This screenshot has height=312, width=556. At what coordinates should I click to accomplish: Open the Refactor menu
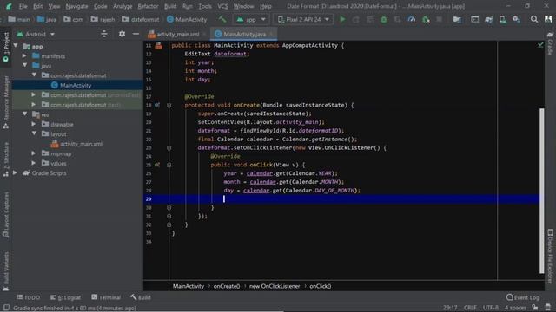pos(148,6)
